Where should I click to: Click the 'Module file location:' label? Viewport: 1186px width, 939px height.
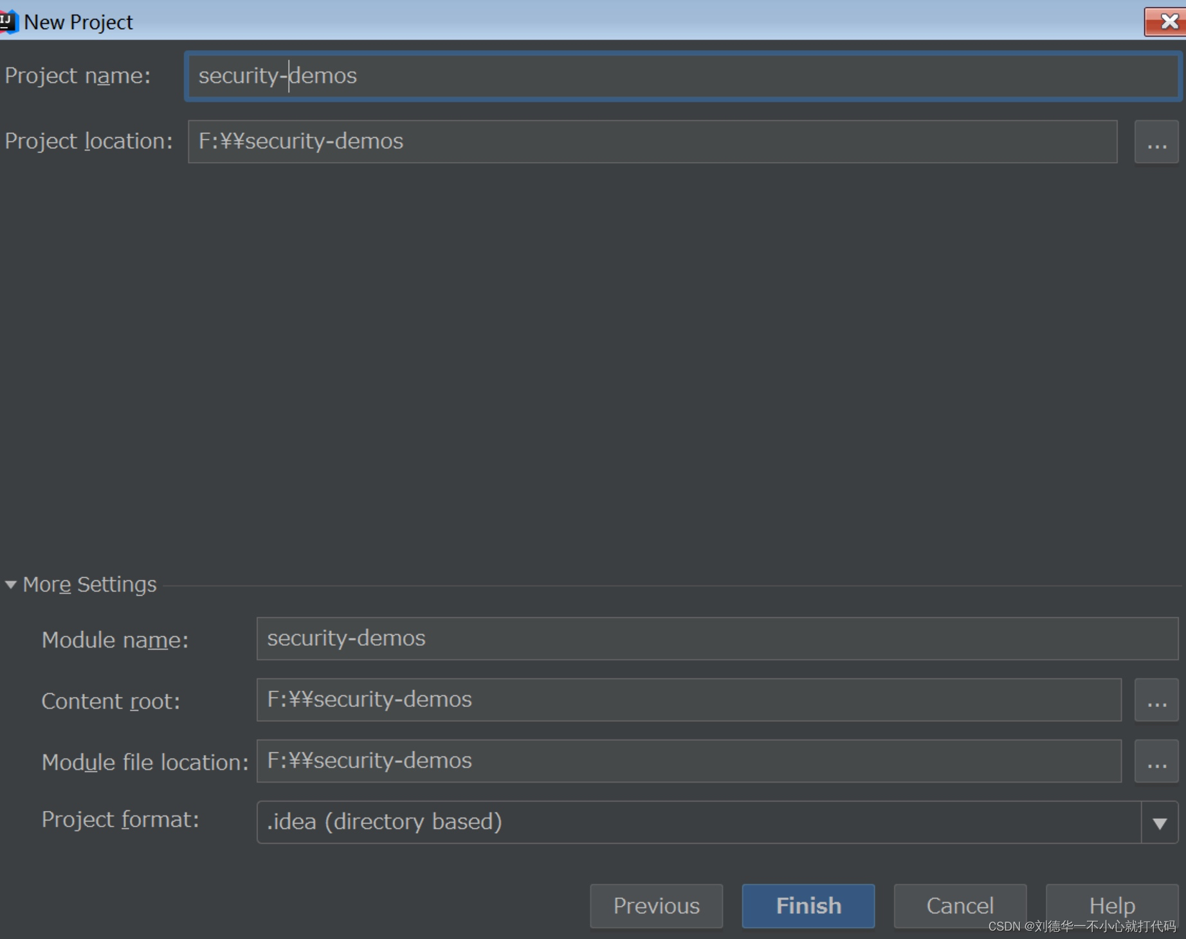coord(145,762)
